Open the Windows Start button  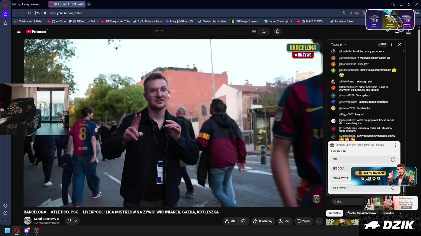tap(7, 231)
